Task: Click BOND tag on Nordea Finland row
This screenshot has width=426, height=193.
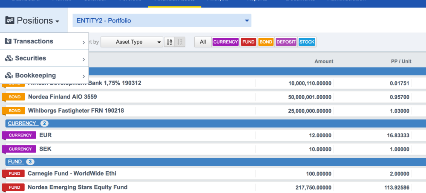Action: click(x=13, y=97)
